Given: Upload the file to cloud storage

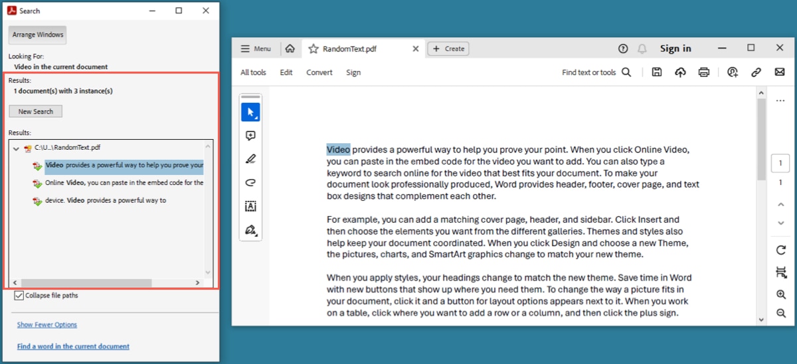Looking at the screenshot, I should coord(680,72).
